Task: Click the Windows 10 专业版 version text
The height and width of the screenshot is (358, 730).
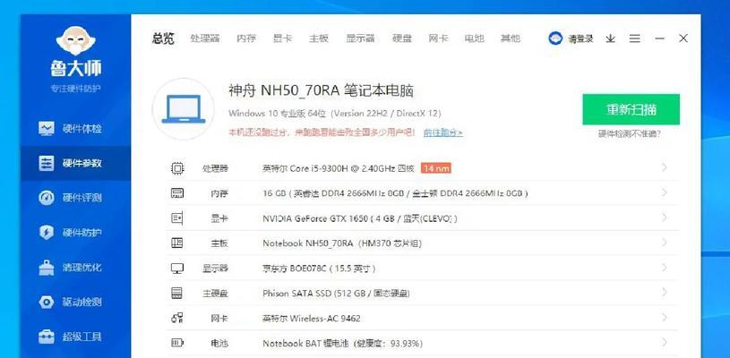Action: point(335,113)
